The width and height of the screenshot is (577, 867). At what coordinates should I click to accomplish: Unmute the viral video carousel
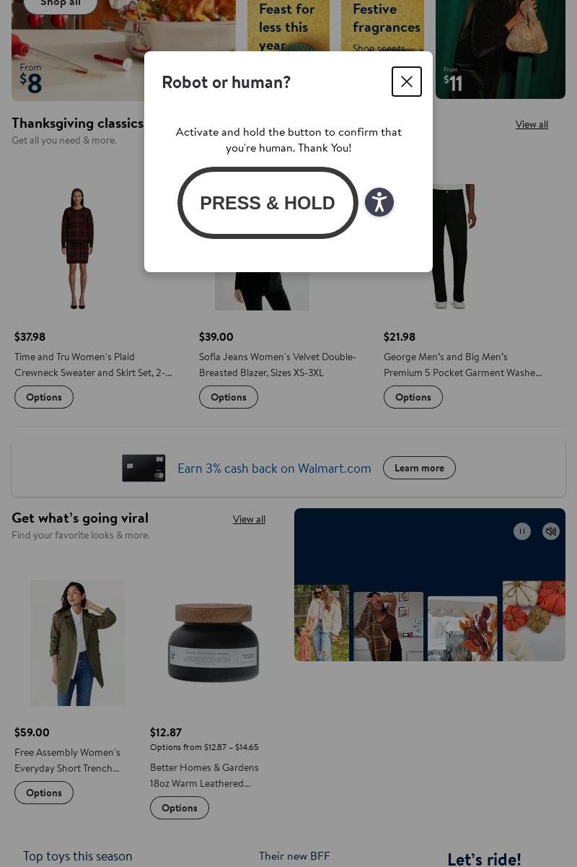pos(551,531)
